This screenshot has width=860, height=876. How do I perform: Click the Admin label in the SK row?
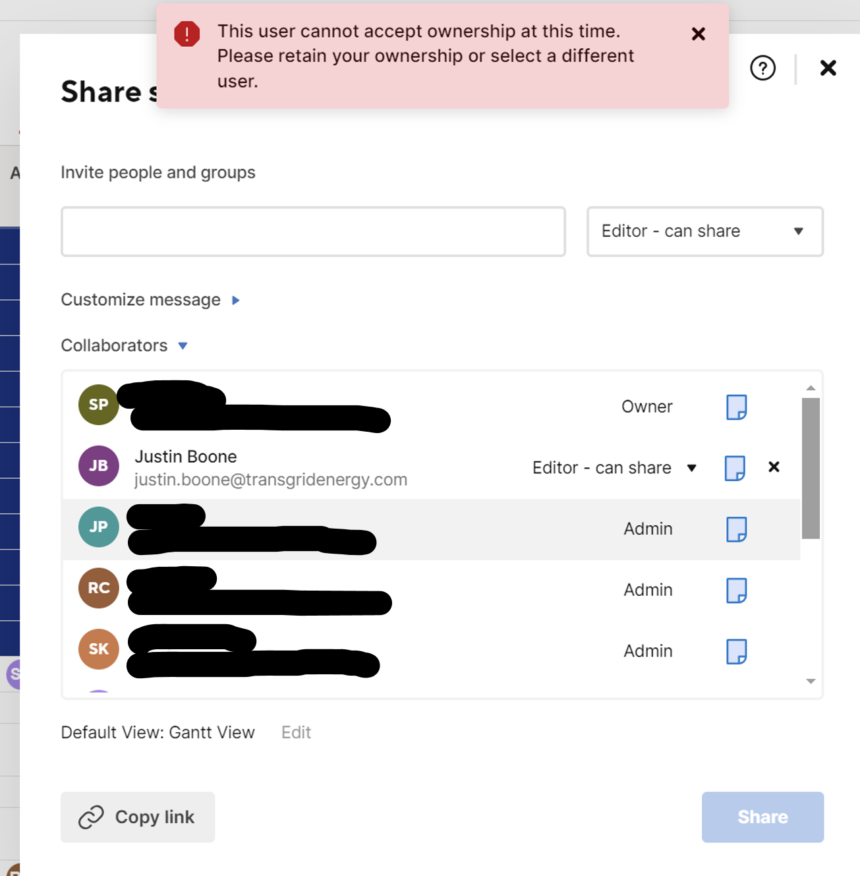(648, 651)
